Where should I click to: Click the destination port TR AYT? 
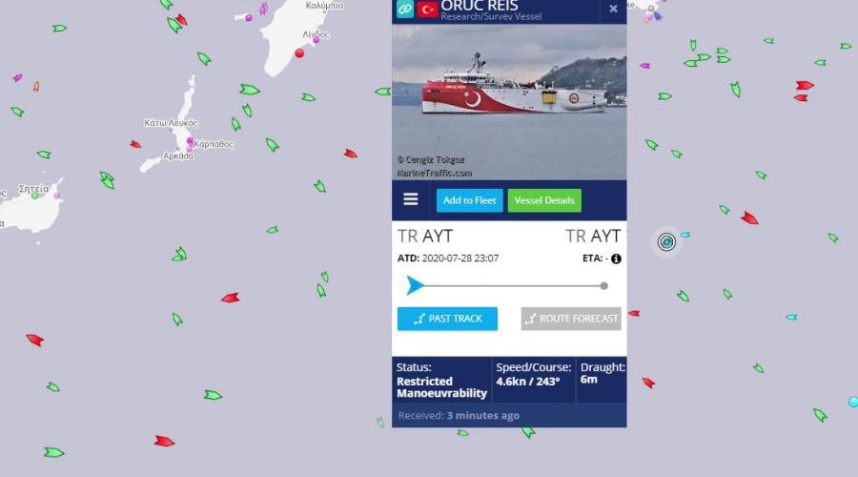click(593, 236)
